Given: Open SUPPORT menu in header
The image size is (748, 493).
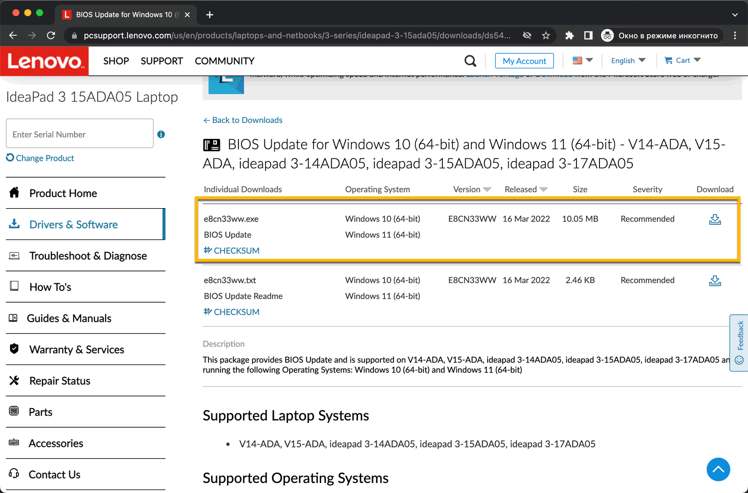Looking at the screenshot, I should (x=162, y=61).
